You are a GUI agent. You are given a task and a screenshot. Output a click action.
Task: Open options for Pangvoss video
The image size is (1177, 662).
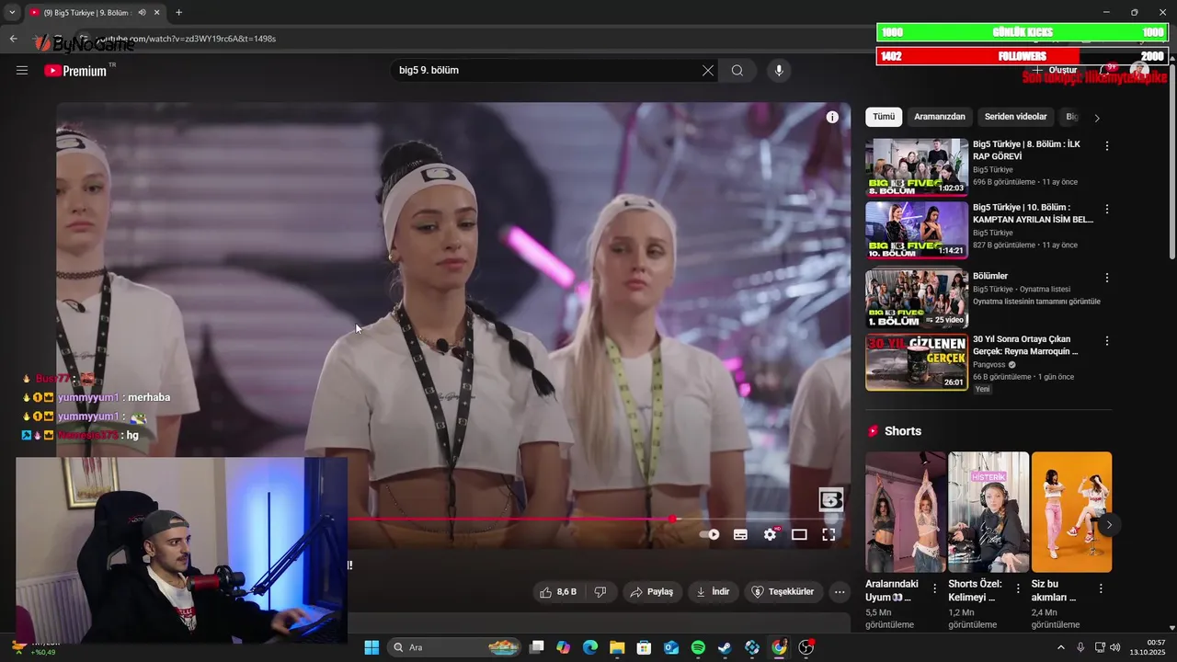pyautogui.click(x=1107, y=340)
